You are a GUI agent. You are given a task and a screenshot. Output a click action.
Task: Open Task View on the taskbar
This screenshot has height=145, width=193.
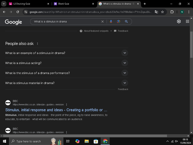pos(68,141)
